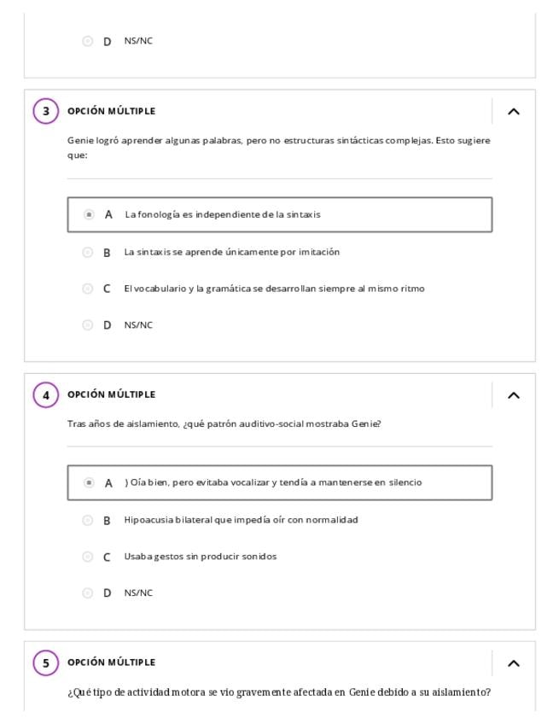Collapse question 4 with its chevron
559x724 pixels.
pyautogui.click(x=513, y=395)
